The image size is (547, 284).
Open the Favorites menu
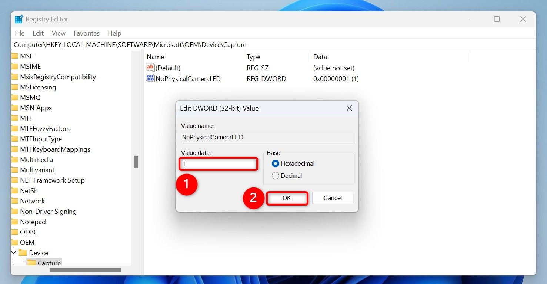coord(87,33)
